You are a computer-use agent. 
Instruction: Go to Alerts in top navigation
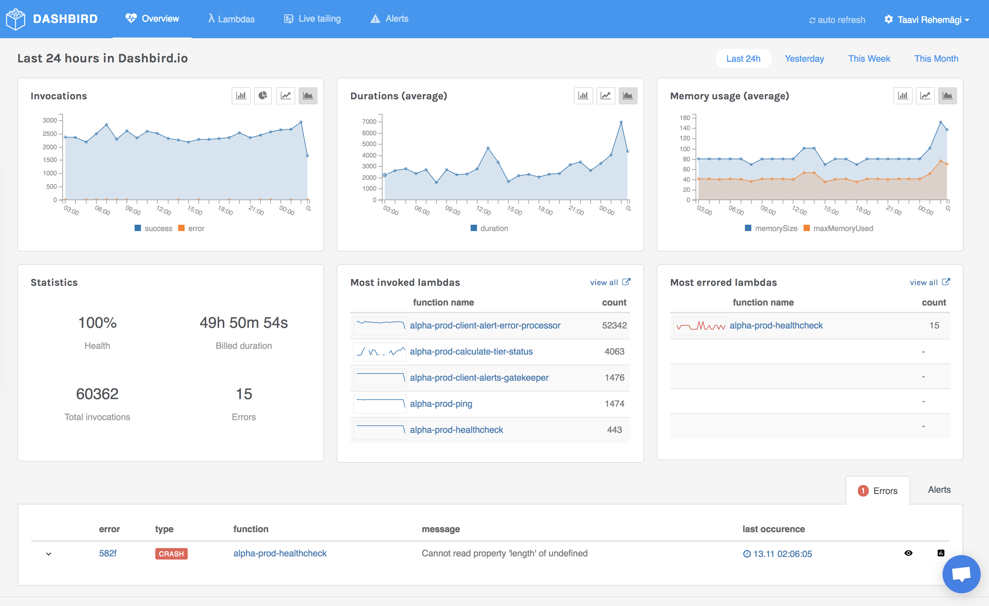(389, 19)
